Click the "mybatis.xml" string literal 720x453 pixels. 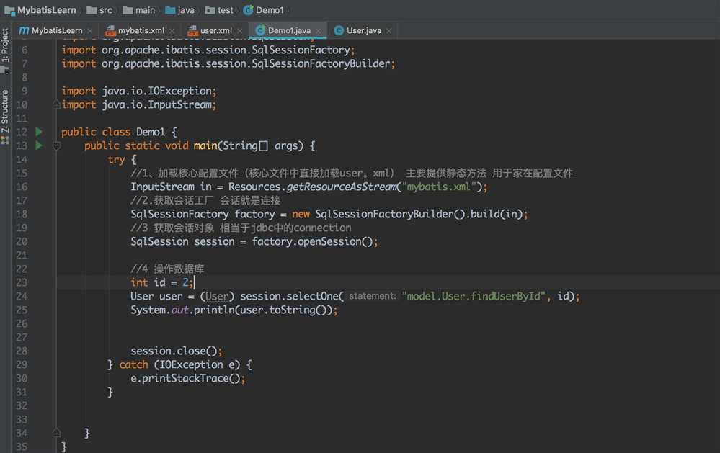[x=438, y=187]
